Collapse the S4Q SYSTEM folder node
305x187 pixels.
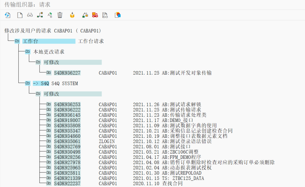28,83
